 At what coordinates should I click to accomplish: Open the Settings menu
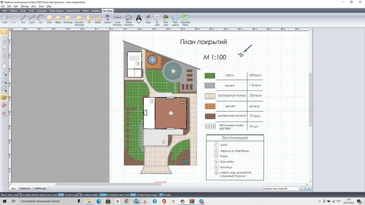point(25,6)
